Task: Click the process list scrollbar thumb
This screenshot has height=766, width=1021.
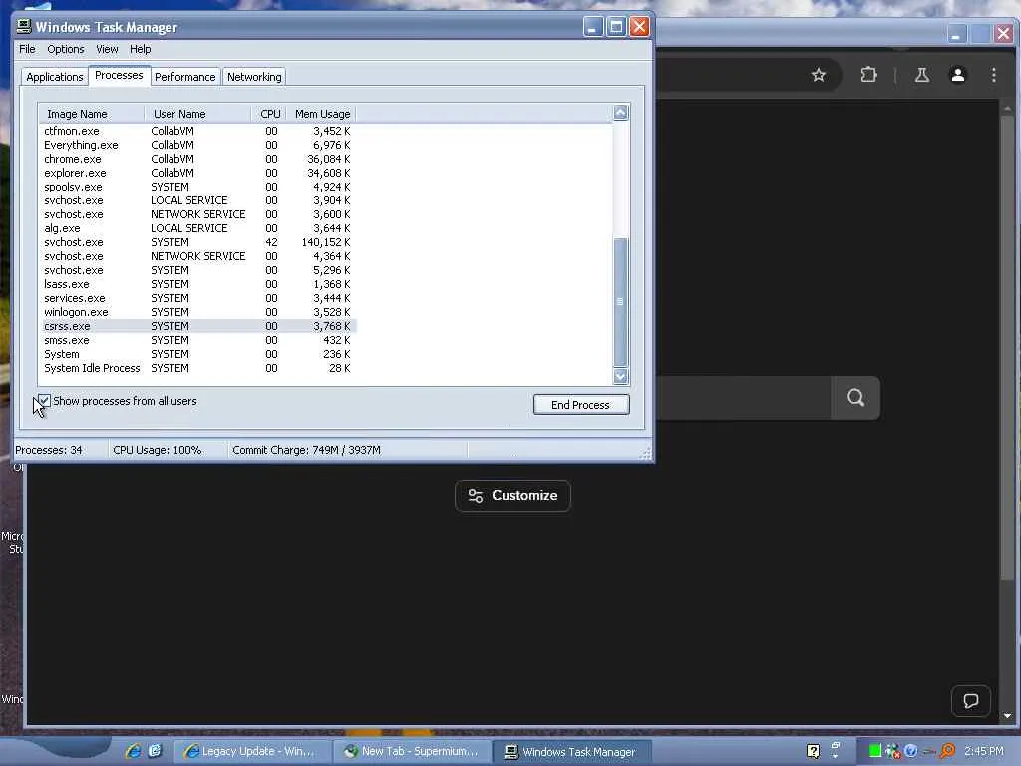Action: click(620, 302)
